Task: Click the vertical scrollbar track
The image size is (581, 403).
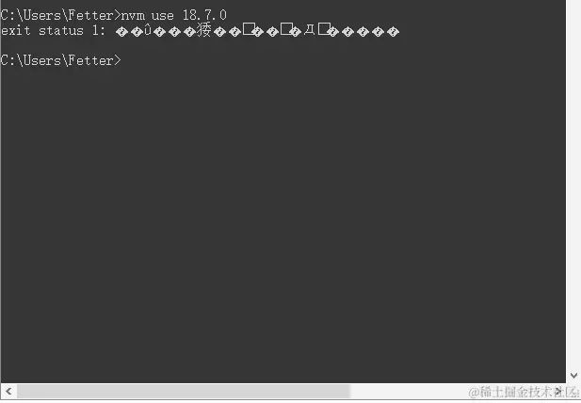Action: 573,185
